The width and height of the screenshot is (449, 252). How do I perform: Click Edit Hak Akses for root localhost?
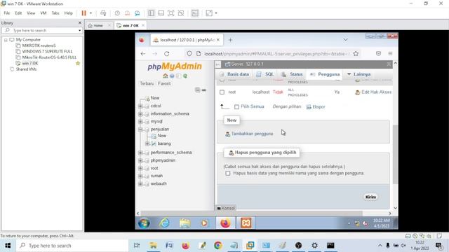click(373, 92)
